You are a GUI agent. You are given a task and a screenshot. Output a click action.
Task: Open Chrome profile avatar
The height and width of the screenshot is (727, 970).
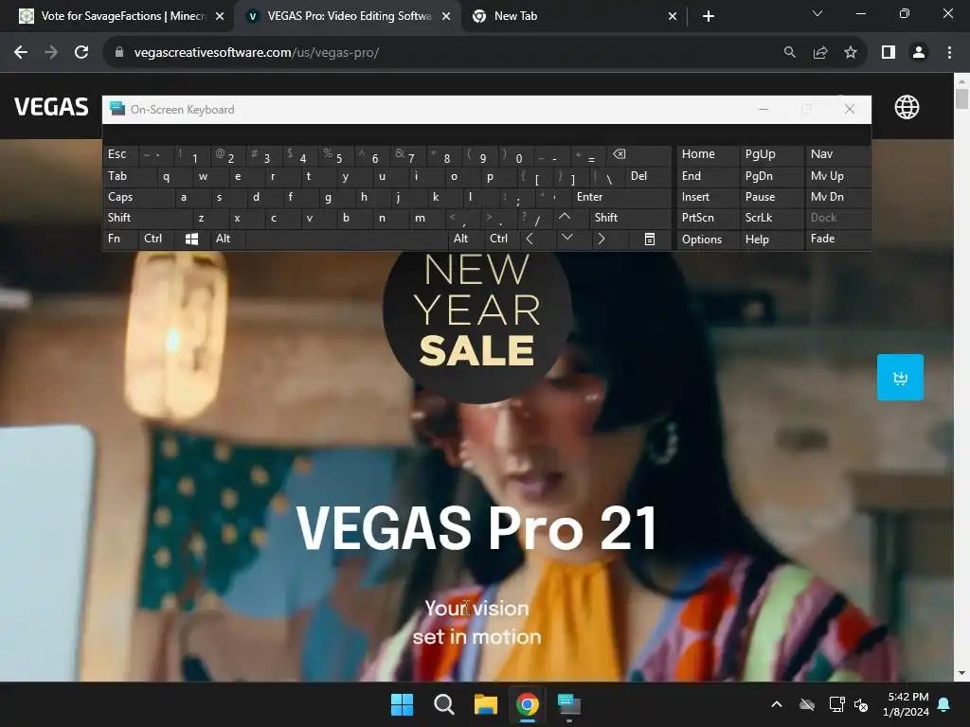click(x=919, y=53)
